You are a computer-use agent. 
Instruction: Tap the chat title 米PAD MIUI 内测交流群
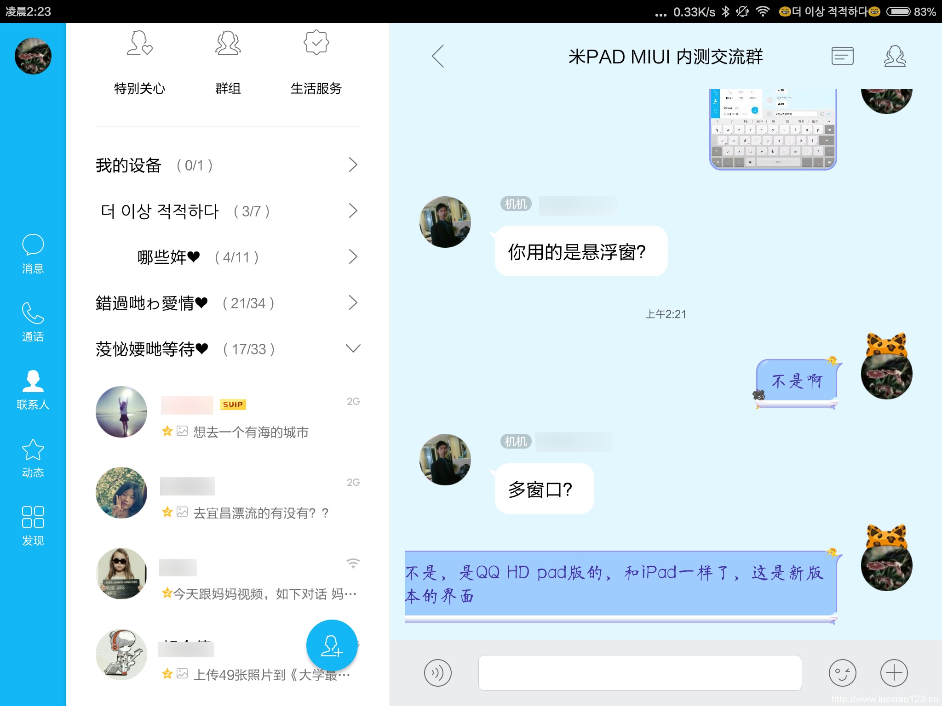pyautogui.click(x=665, y=57)
